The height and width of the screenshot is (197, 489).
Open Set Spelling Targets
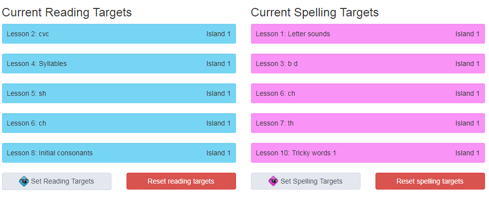coord(306,181)
